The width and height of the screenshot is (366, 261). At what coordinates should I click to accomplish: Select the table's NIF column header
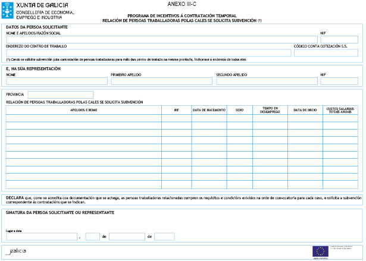177,110
